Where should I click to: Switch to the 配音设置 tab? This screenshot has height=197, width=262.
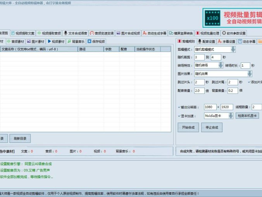[x=207, y=41]
